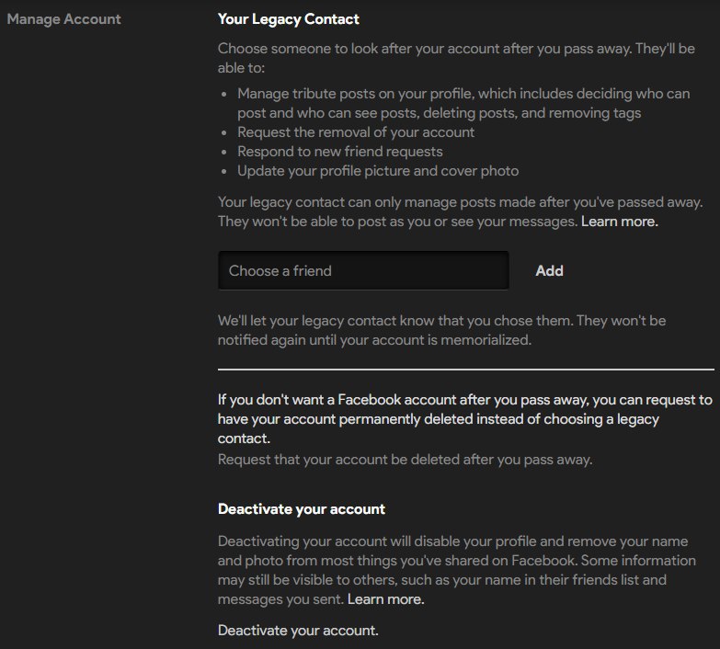Click the "If you don't want a Facebook account" paragraph
Image resolution: width=720 pixels, height=649 pixels.
tap(464, 418)
